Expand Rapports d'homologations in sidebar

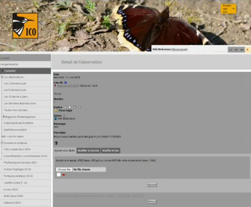[x=4, y=117]
